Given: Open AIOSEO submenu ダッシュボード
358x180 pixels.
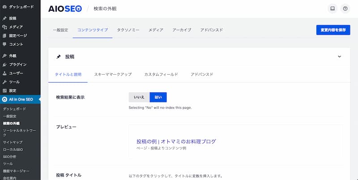Looking at the screenshot, I should pos(14,109).
